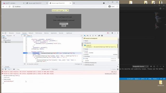Viewport: 166px width, 93px height.
Task: Switch to the Memory tab
Action: (46, 33)
